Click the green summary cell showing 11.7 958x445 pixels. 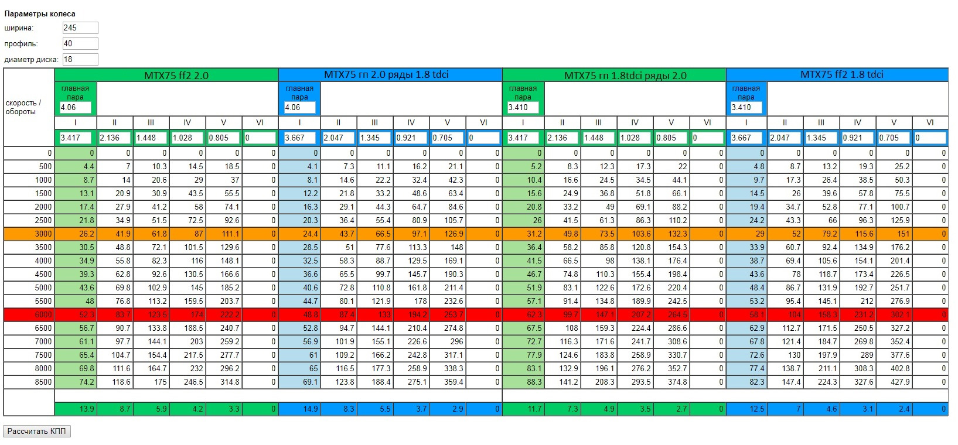(x=523, y=409)
